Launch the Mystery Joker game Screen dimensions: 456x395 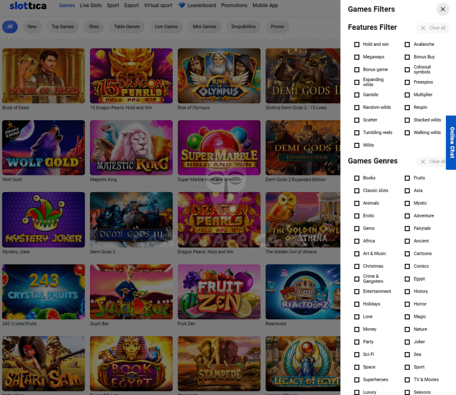click(44, 220)
